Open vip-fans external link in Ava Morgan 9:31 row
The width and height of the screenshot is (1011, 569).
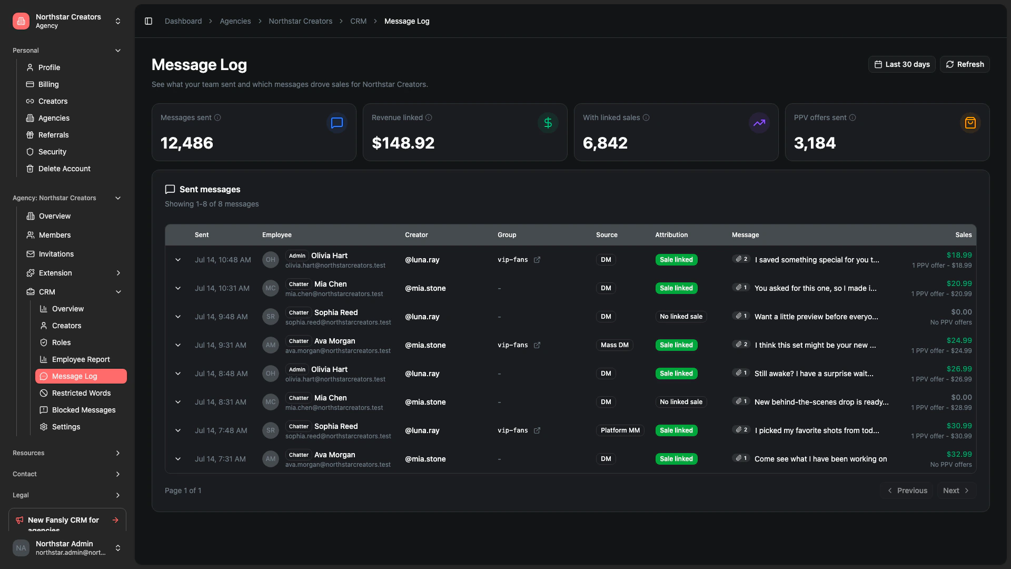point(537,345)
